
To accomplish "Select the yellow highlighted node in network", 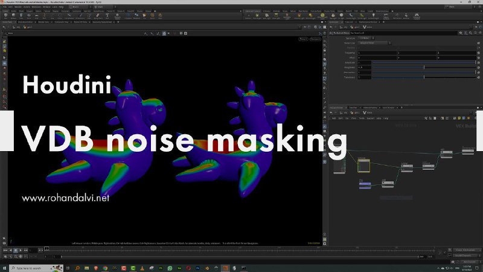I will [x=363, y=166].
